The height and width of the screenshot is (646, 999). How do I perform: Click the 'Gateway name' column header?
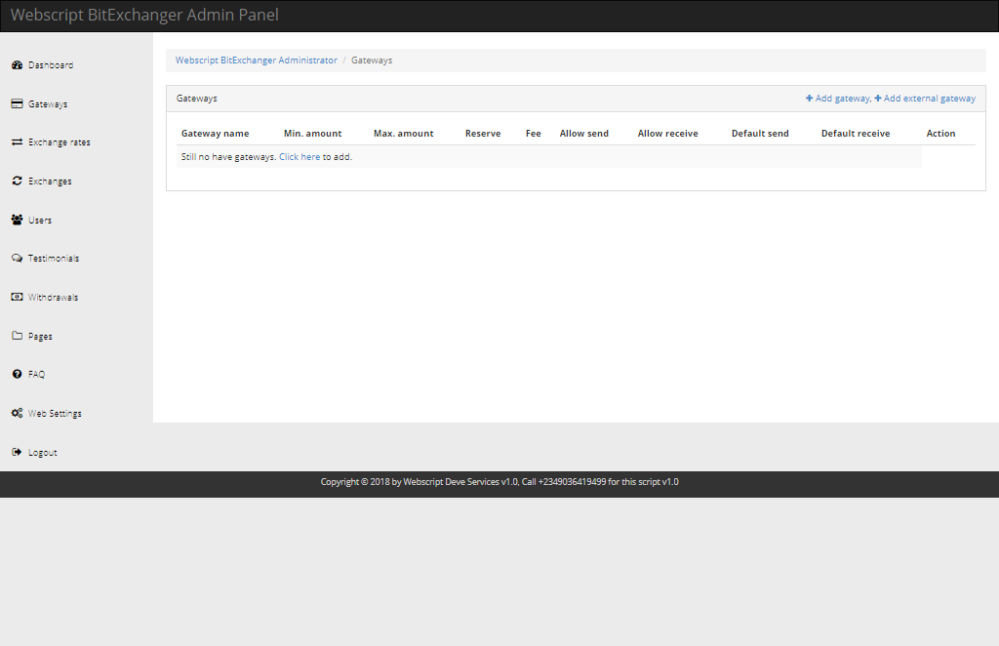[215, 133]
